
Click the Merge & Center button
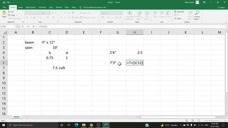tap(89, 17)
